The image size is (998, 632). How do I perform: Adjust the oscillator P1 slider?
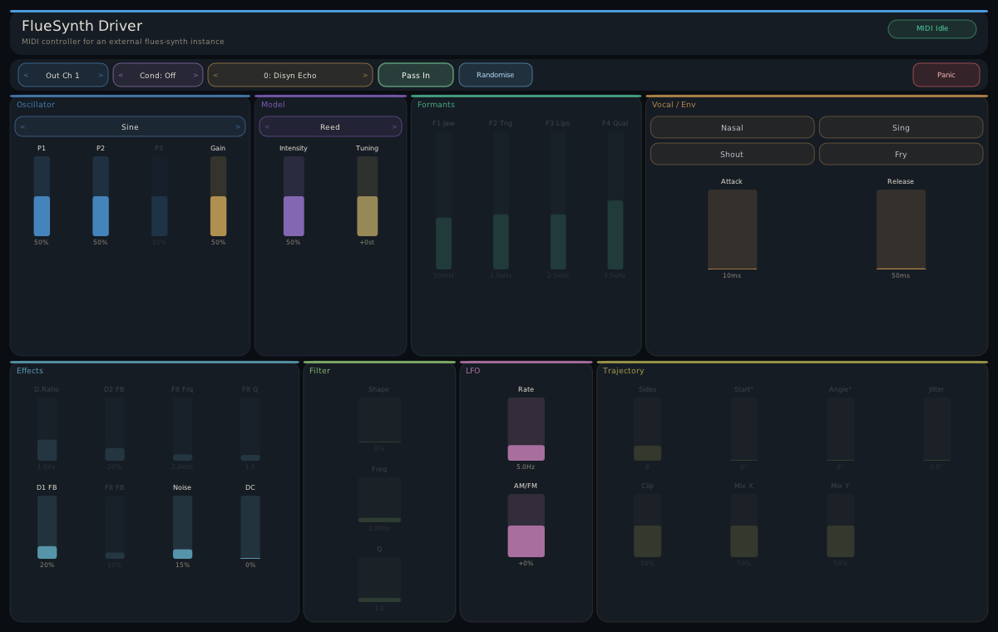[42, 196]
